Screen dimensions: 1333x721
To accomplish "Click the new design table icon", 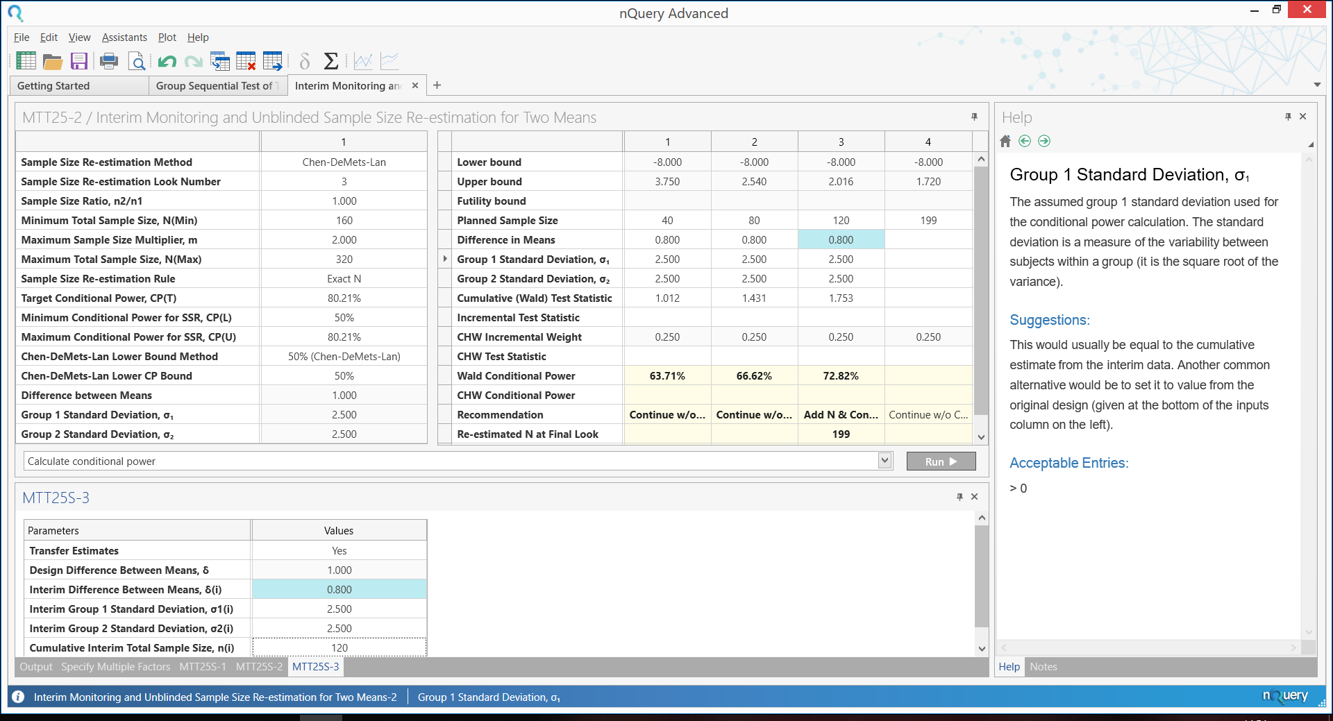I will pyautogui.click(x=26, y=61).
